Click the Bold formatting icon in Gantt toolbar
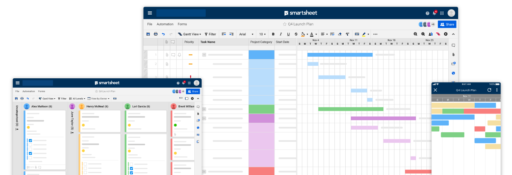Screen dimensions: 512x175 (x=273, y=34)
